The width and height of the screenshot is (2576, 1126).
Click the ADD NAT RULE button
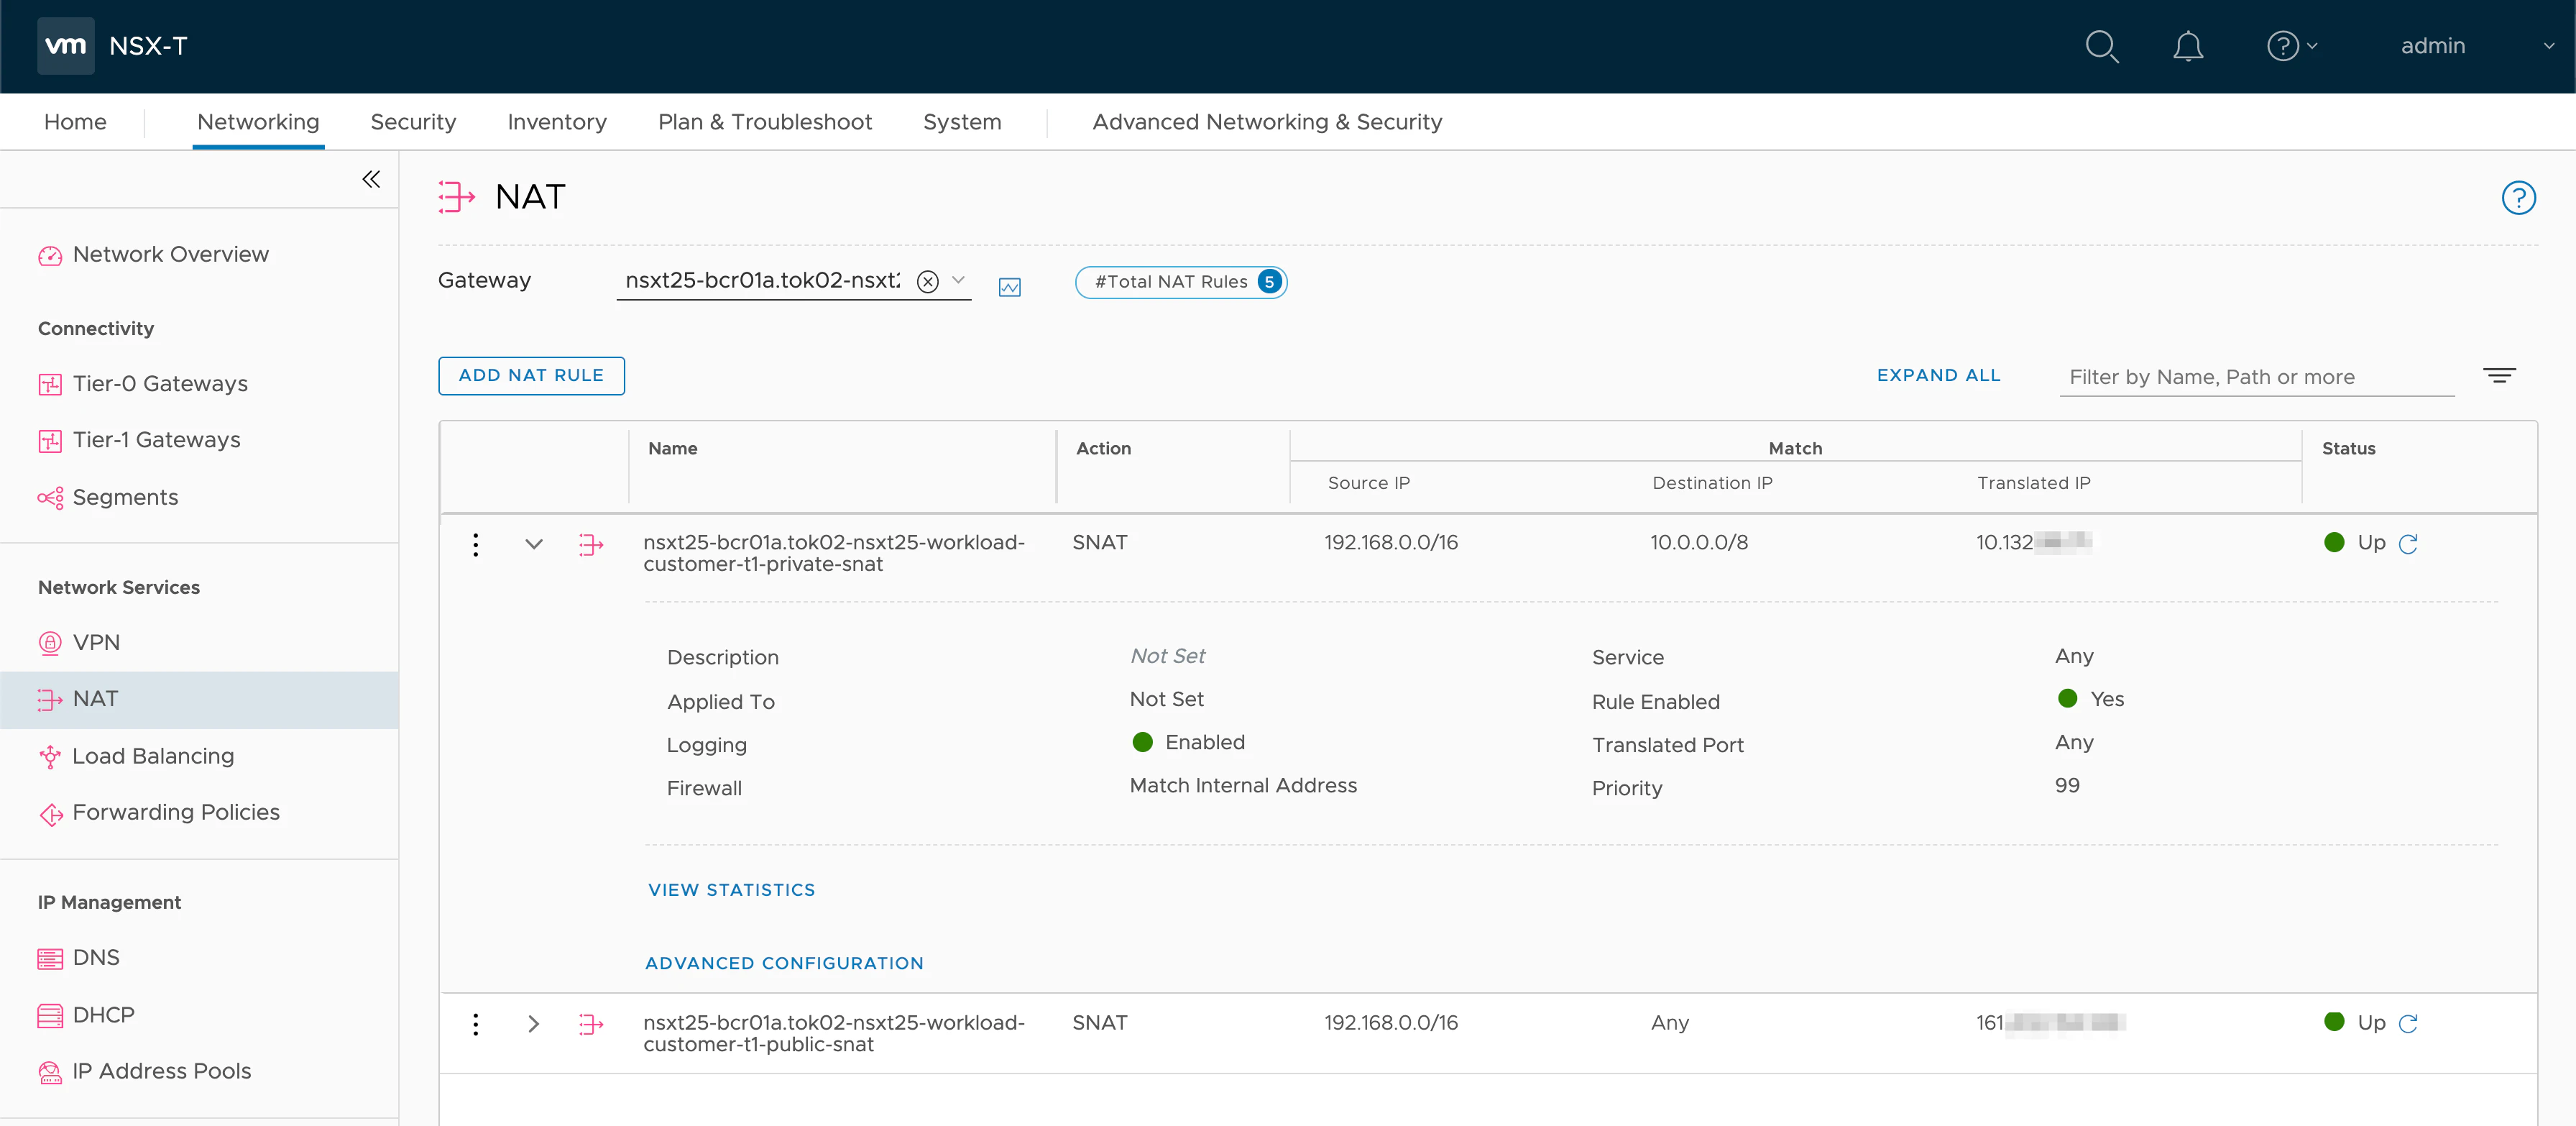point(531,376)
